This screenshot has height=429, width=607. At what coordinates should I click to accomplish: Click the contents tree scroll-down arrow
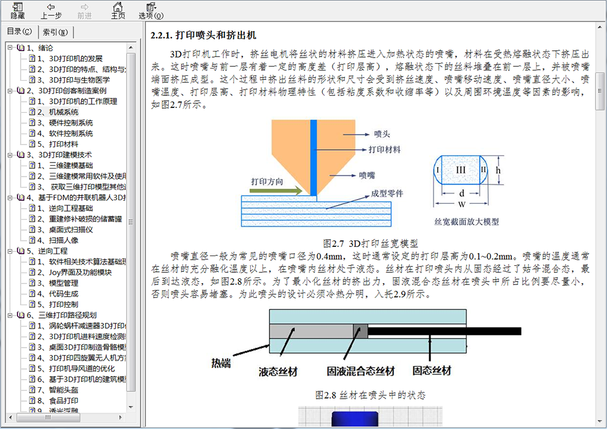(131, 407)
